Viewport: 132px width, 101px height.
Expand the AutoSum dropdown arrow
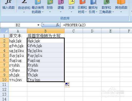point(24,12)
